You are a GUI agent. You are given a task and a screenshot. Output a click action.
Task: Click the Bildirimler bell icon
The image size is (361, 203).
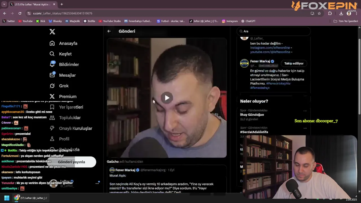[52, 65]
